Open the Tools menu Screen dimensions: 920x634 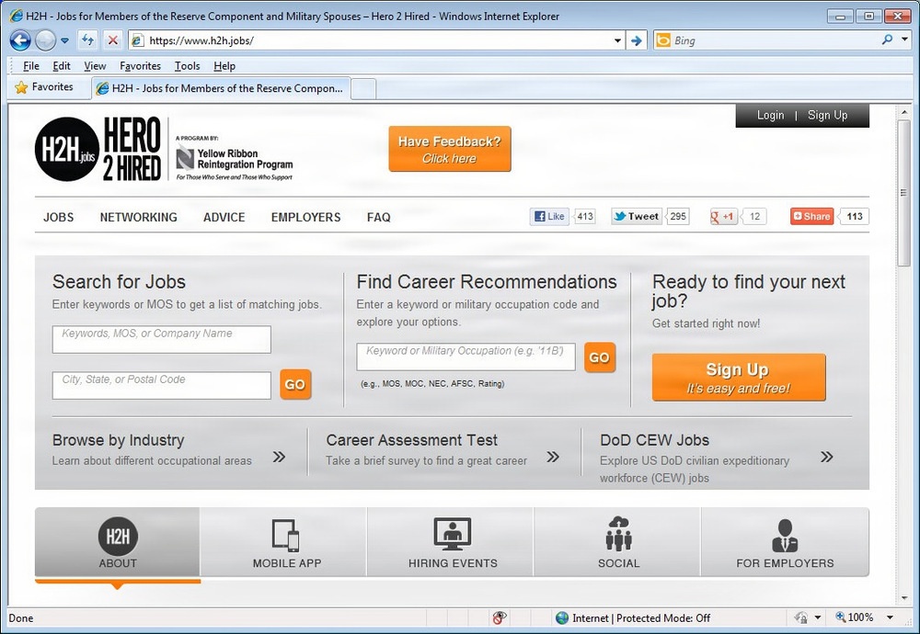[187, 66]
